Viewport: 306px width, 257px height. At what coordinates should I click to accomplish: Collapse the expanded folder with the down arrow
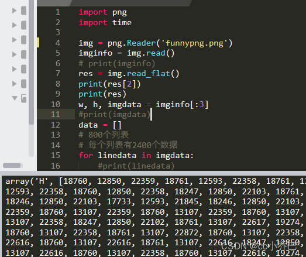[x=15, y=98]
